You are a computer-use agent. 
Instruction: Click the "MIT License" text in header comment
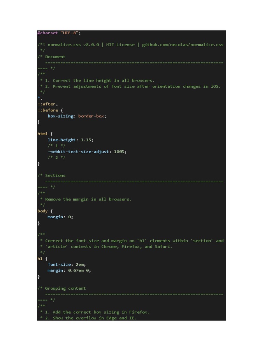(x=120, y=45)
